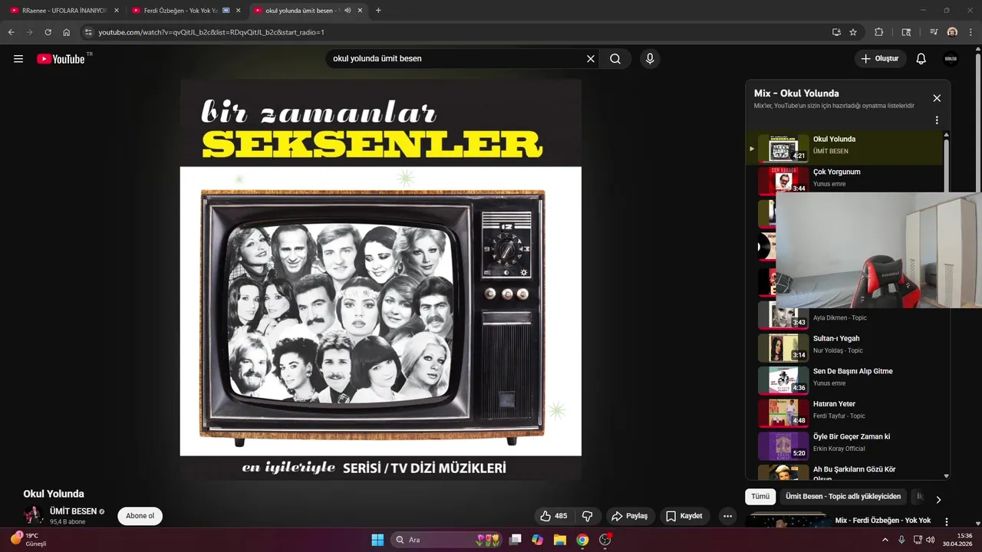Image resolution: width=982 pixels, height=552 pixels.
Task: Play Öyle Bir Geçer Zaman ki
Action: pyautogui.click(x=845, y=446)
